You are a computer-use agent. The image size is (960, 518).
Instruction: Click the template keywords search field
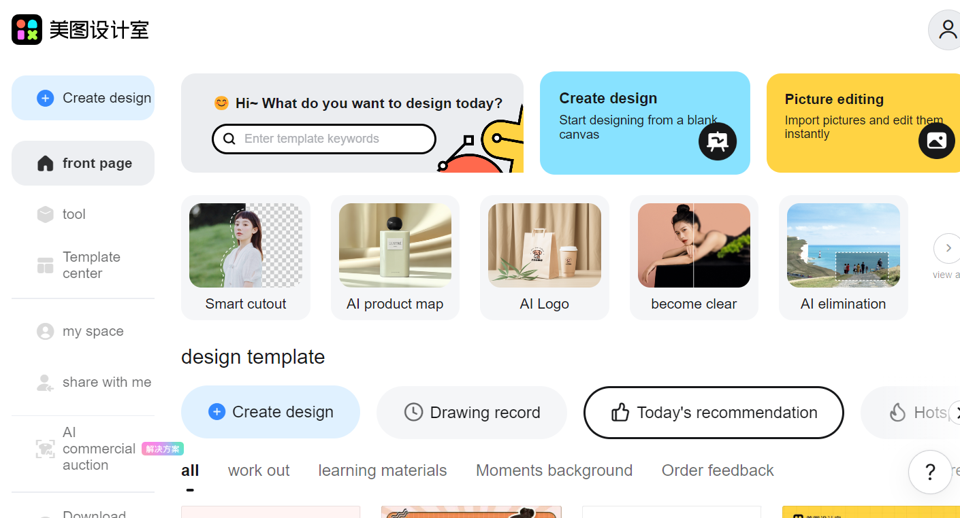click(x=323, y=139)
